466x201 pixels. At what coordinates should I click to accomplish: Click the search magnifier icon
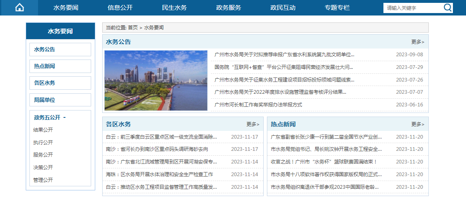[448, 8]
